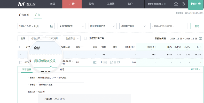Open the 跨媒体投放测试 (CPC - 默认类型) link

tap(53, 78)
